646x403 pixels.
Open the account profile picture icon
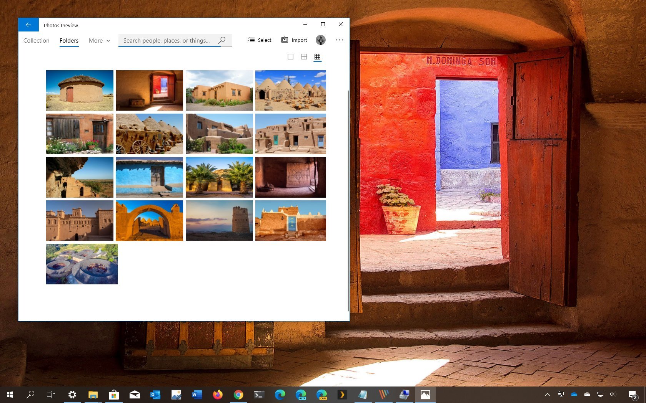(x=320, y=40)
